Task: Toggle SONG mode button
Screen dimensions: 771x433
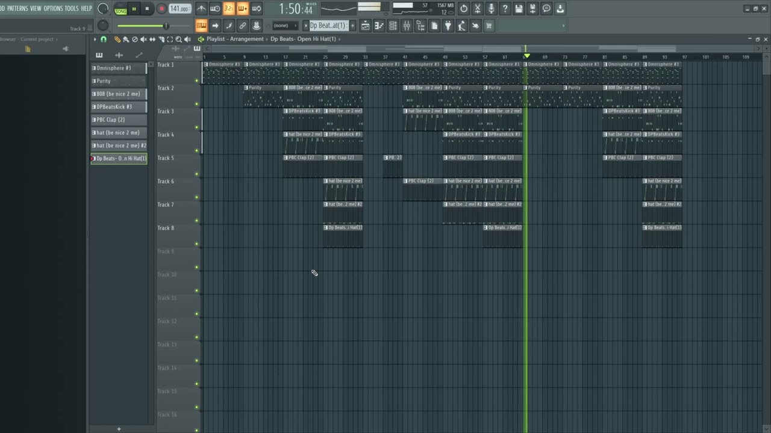Action: (120, 9)
